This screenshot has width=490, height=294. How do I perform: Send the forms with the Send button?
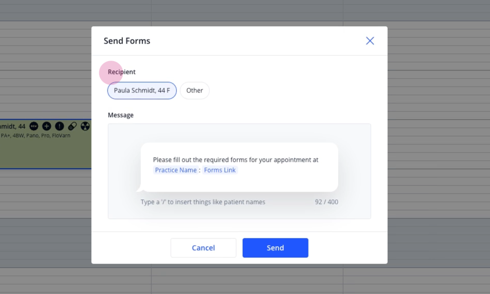(x=275, y=248)
